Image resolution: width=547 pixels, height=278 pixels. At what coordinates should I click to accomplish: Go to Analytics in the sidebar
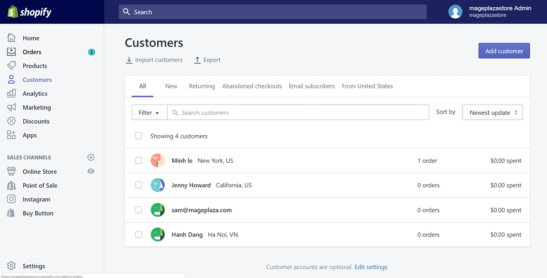pos(35,94)
